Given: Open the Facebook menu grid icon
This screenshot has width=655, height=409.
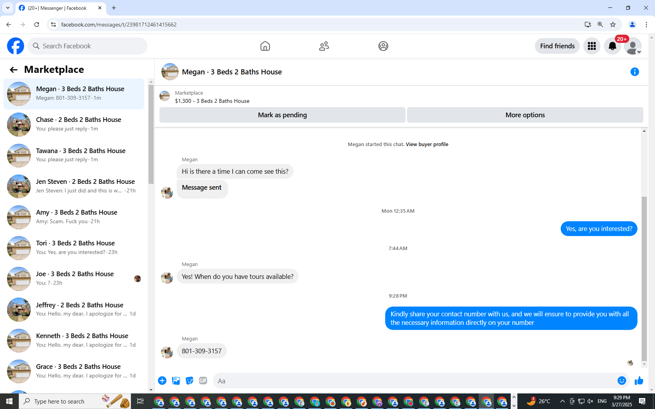Looking at the screenshot, I should [x=592, y=46].
